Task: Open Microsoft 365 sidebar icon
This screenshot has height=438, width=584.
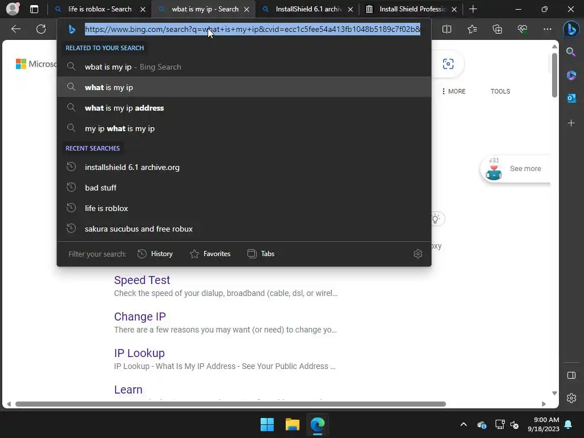Action: 571,75
